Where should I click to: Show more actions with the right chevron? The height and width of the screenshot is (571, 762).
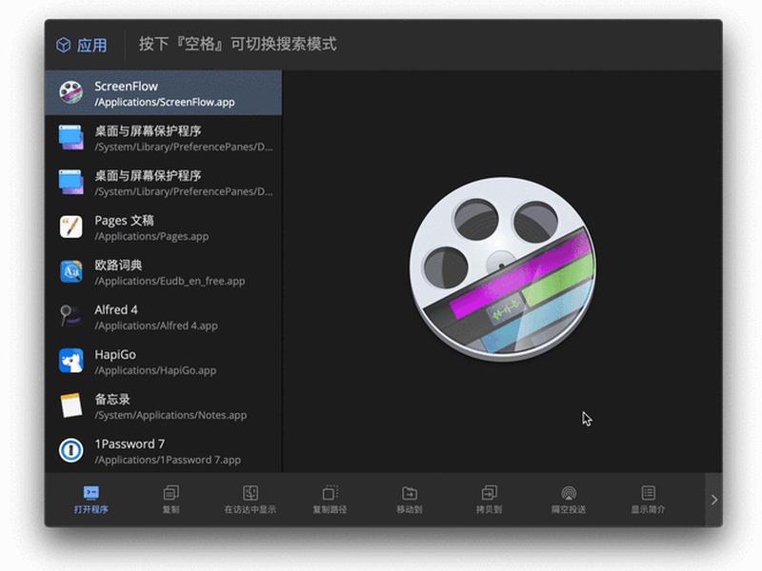click(713, 500)
